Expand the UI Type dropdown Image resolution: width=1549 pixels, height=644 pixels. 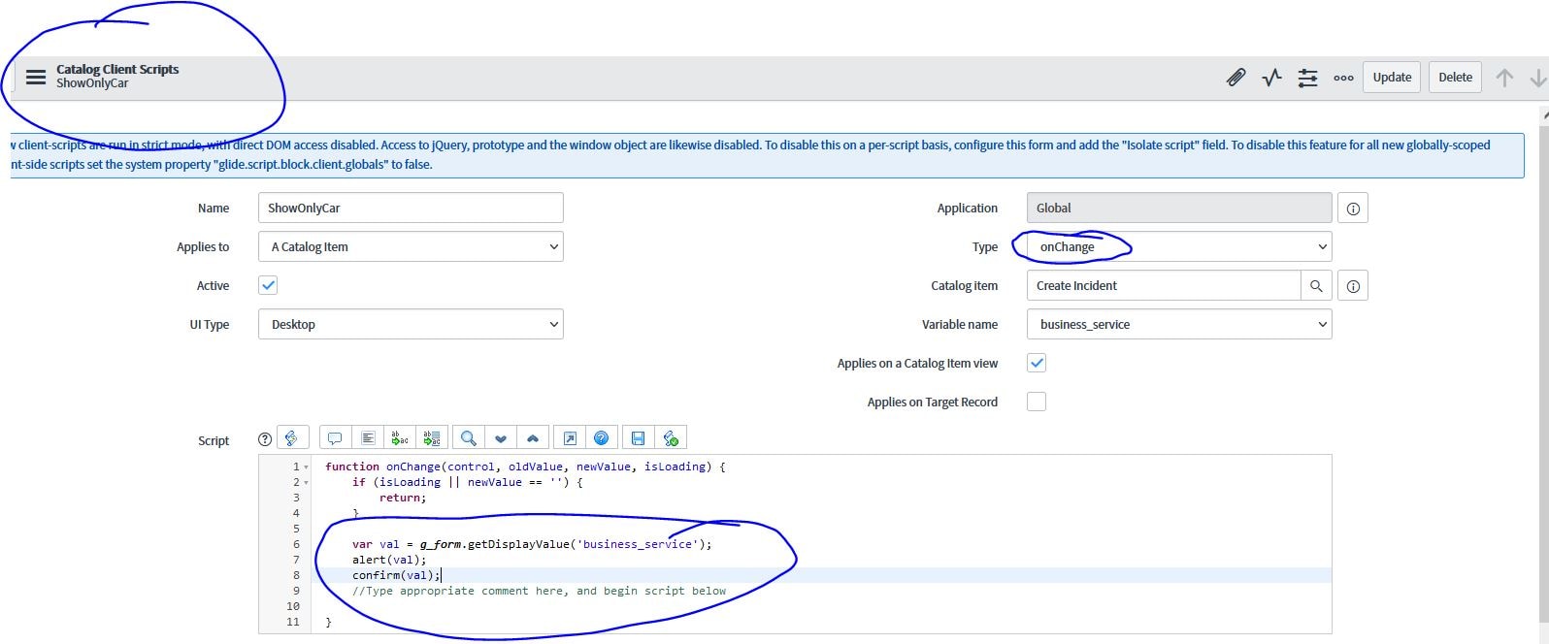coord(411,324)
